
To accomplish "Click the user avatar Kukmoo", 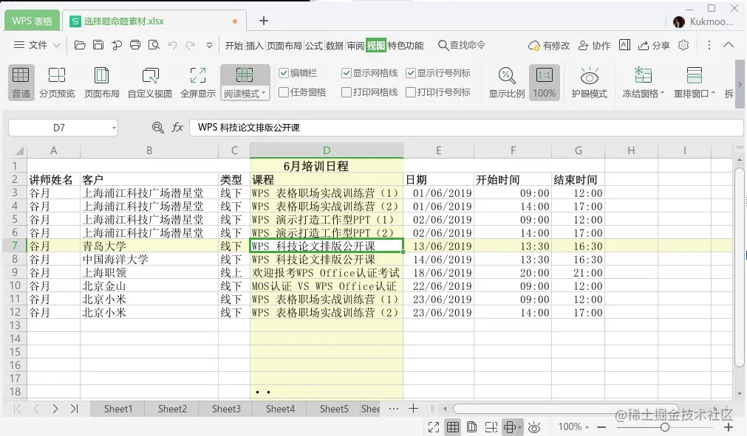I will pos(679,22).
